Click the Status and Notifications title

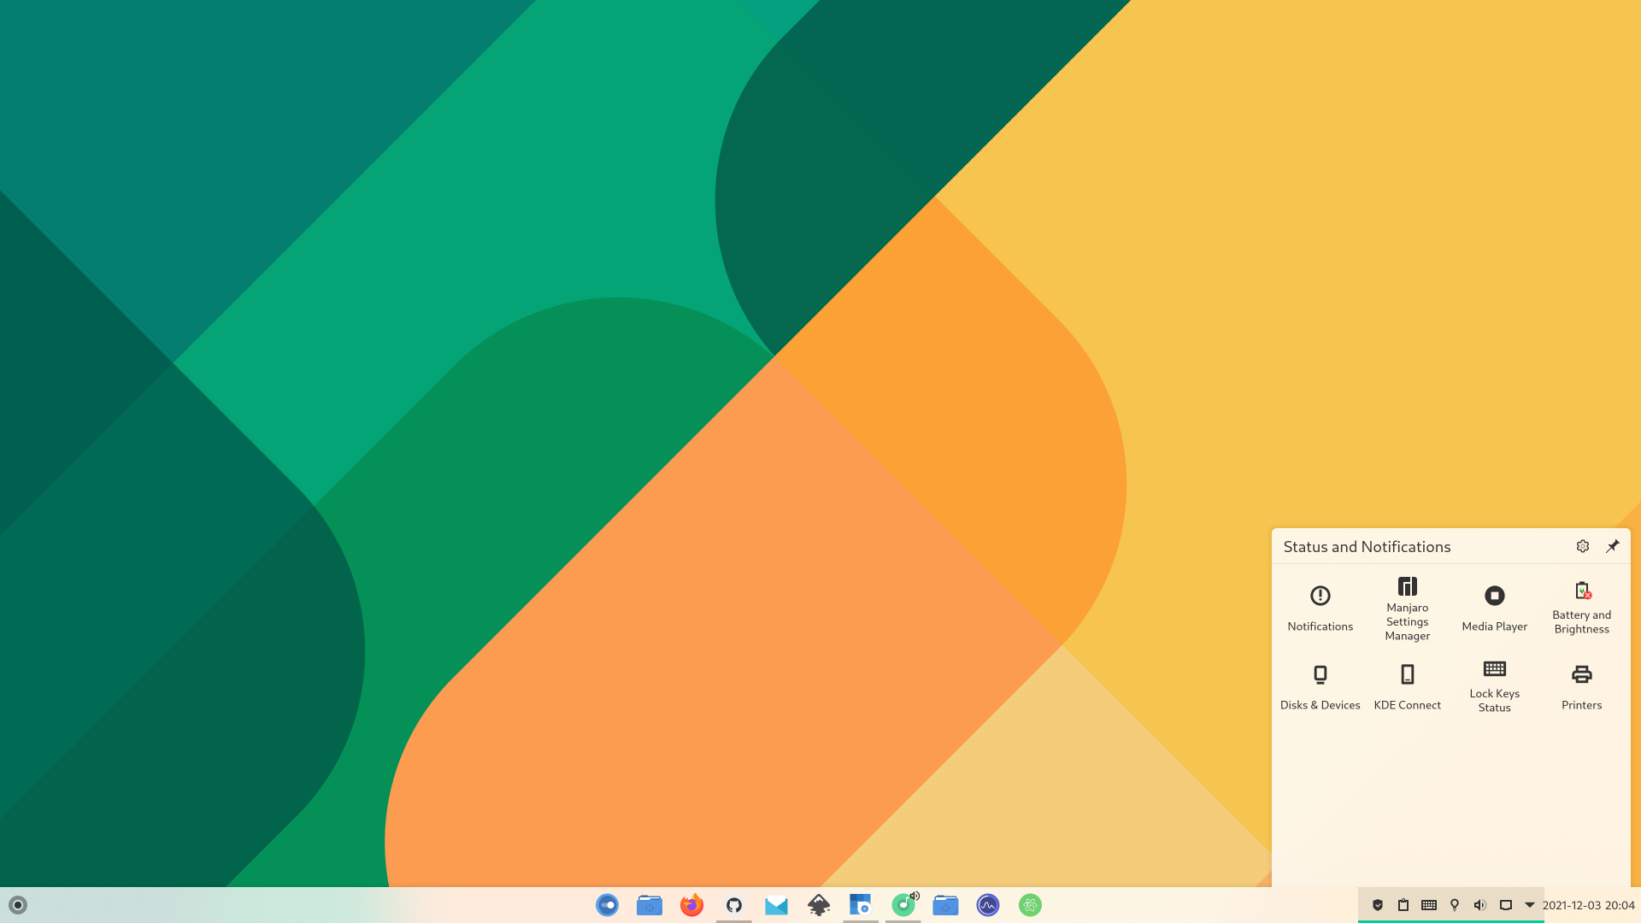[x=1367, y=547]
